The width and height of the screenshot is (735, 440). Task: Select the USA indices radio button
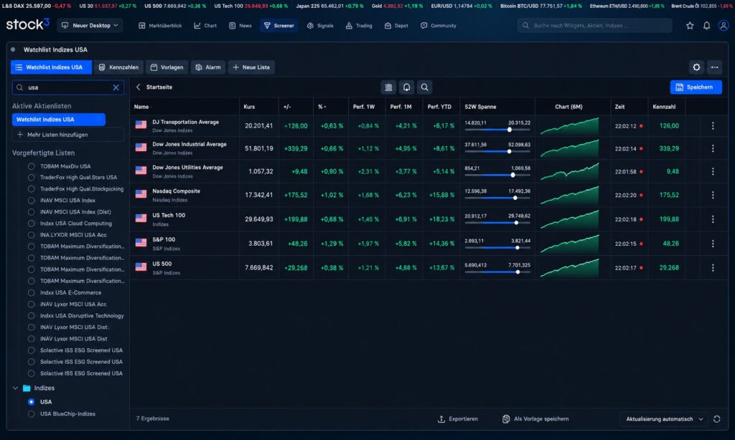tap(31, 402)
